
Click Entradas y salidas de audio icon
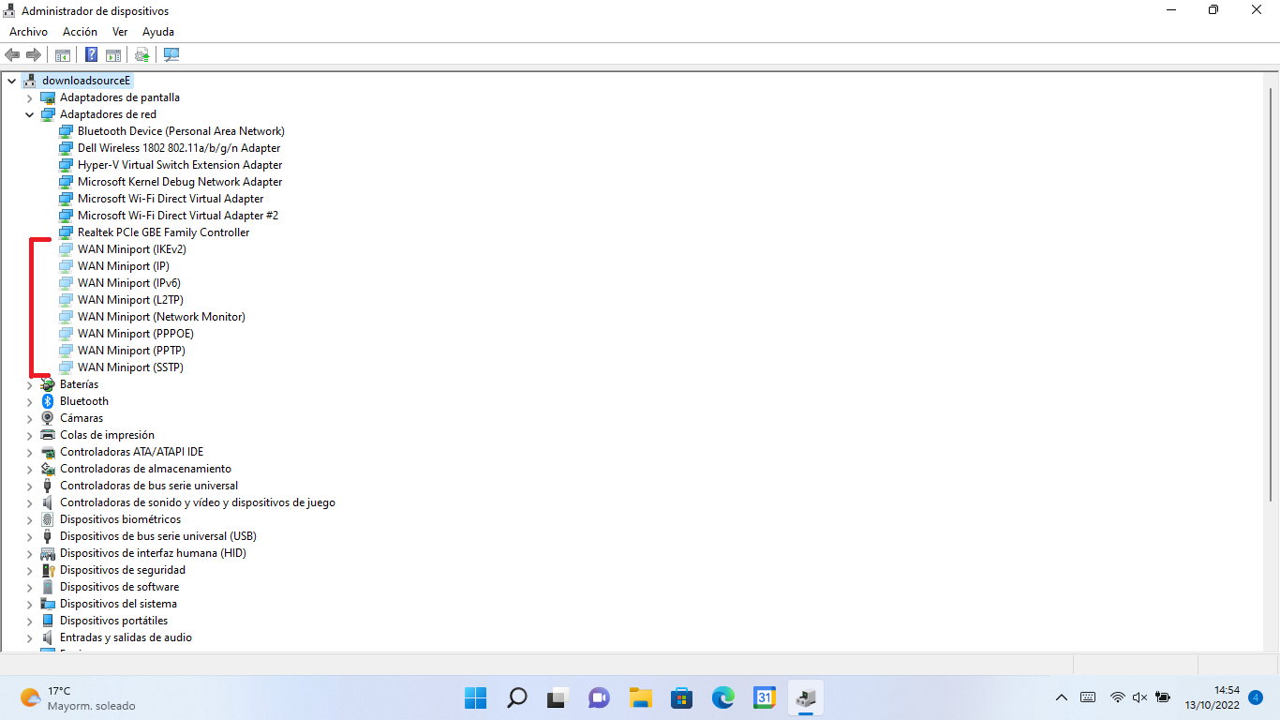pyautogui.click(x=48, y=637)
